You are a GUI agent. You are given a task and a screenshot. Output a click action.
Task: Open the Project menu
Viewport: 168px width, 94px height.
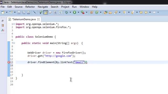(65, 7)
